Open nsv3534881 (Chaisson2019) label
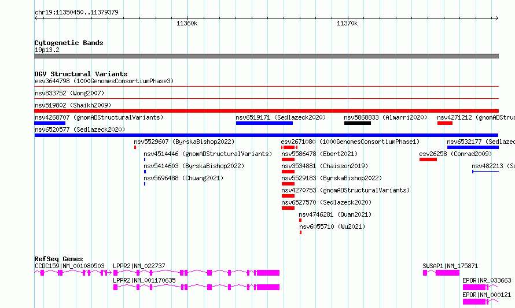This screenshot has height=308, width=515. pos(325,166)
